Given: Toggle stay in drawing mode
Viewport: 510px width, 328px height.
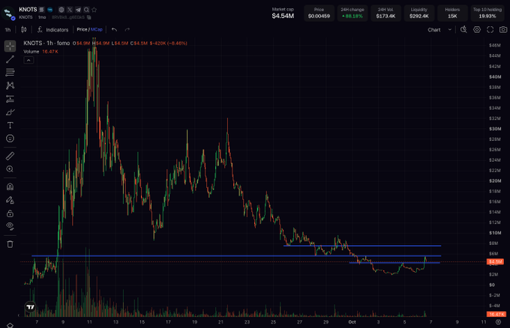Looking at the screenshot, I should click(x=10, y=200).
